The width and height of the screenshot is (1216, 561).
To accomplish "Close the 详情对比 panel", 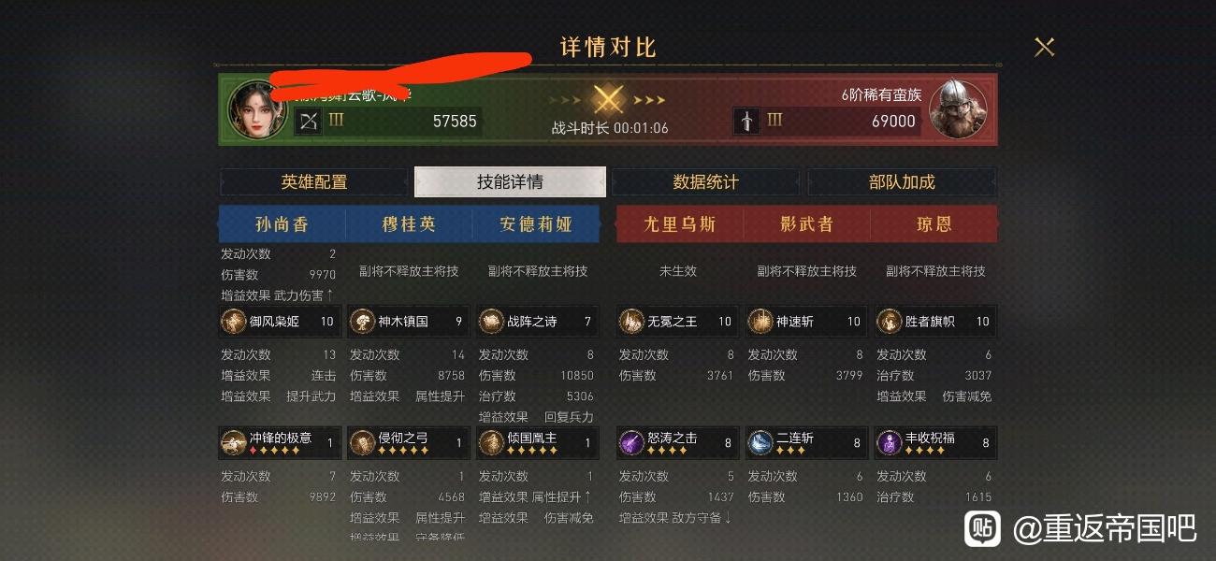I will [x=1044, y=47].
